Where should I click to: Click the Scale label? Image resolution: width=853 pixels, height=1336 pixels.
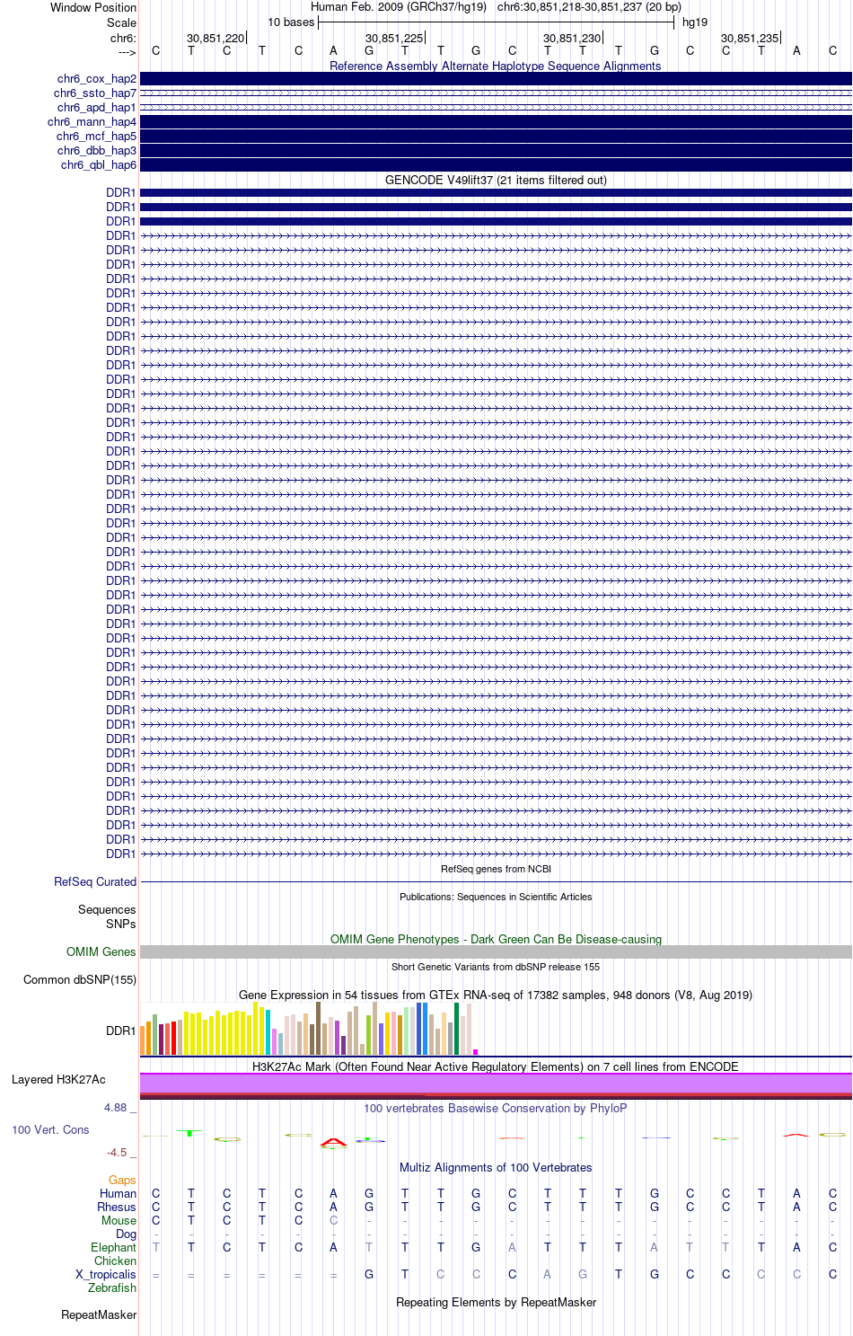click(121, 22)
